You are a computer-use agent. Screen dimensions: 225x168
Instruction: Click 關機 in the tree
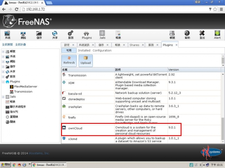[x=12, y=122]
